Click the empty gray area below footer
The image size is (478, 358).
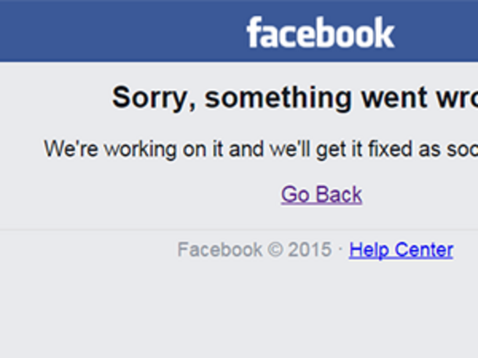coord(239,312)
